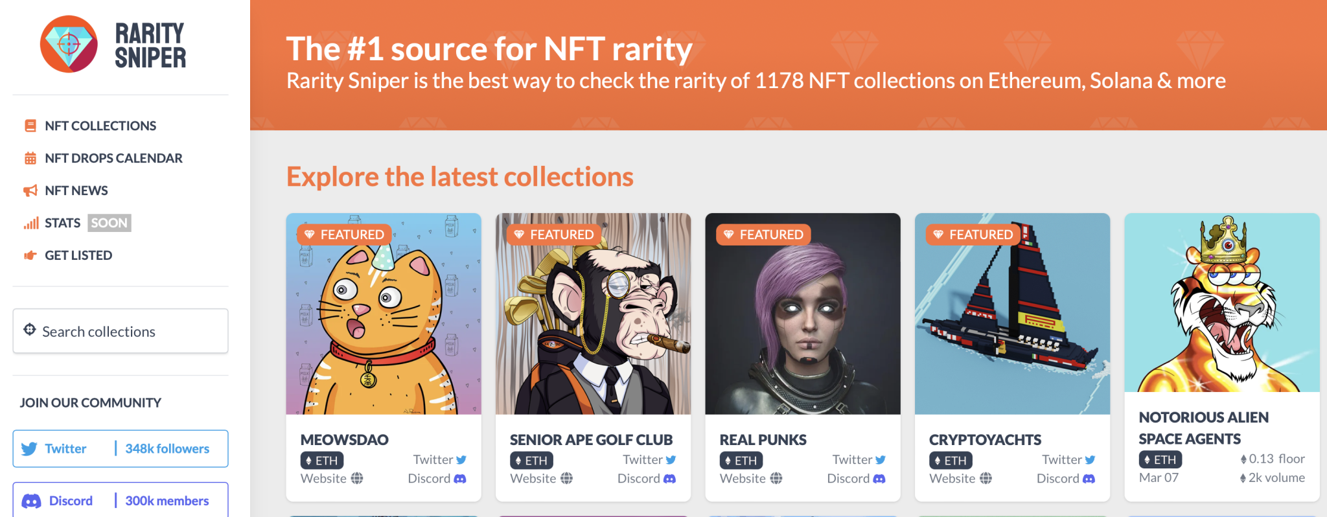Select the ETH badge under Real Punks

pos(741,460)
